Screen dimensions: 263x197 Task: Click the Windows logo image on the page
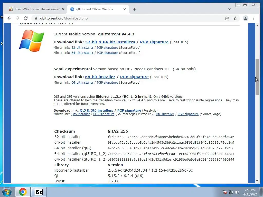(32, 41)
